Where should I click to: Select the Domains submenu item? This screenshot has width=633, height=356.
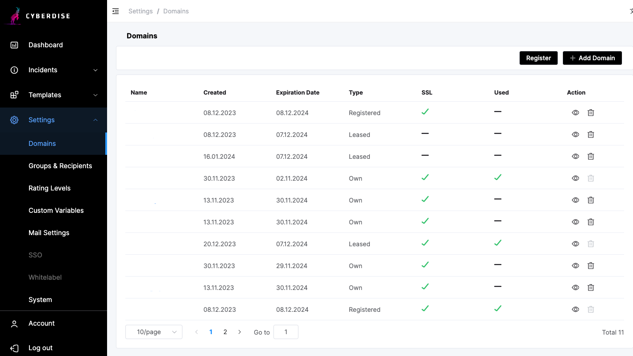[54, 144]
